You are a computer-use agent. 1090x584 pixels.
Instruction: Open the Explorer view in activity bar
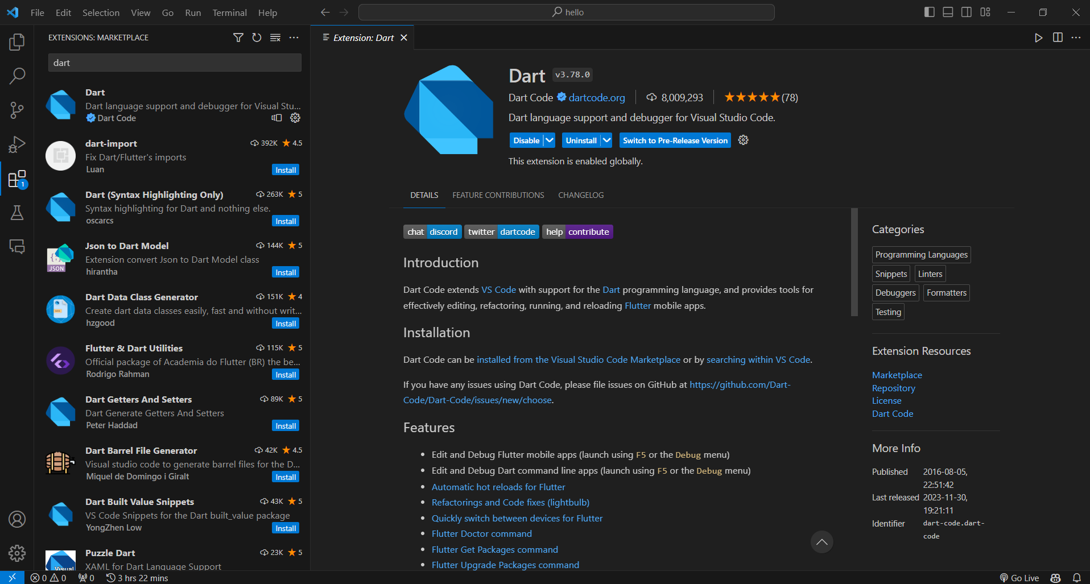(17, 42)
